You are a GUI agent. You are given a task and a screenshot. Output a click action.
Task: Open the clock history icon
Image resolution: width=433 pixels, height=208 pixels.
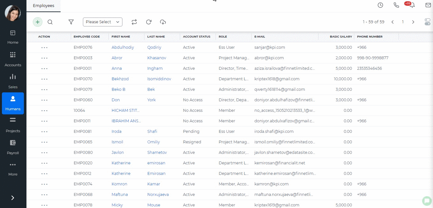click(x=380, y=5)
